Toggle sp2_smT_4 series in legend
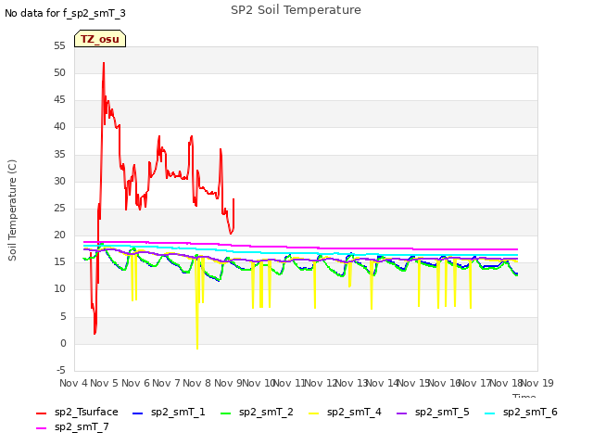 coord(345,412)
